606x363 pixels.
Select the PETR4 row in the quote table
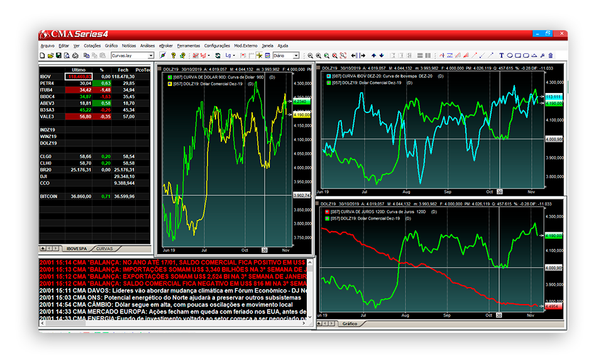point(95,84)
